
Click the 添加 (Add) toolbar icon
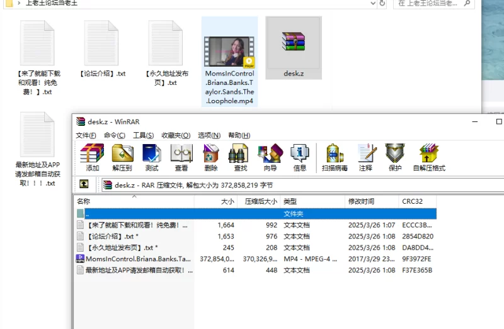point(92,157)
